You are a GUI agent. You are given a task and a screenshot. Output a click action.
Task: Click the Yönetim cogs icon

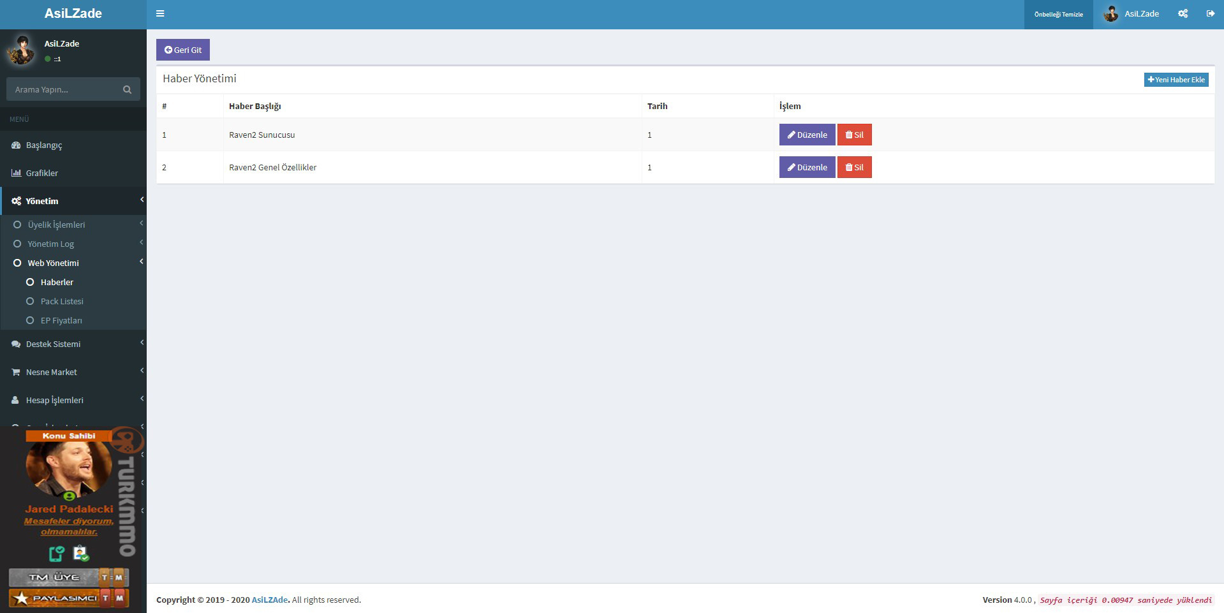point(16,201)
